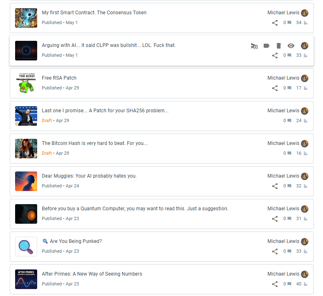Viewport: 323px width, 296px height.
Task: Click the Michael Lewis author name on the Free RSA Patch row
Action: [283, 78]
